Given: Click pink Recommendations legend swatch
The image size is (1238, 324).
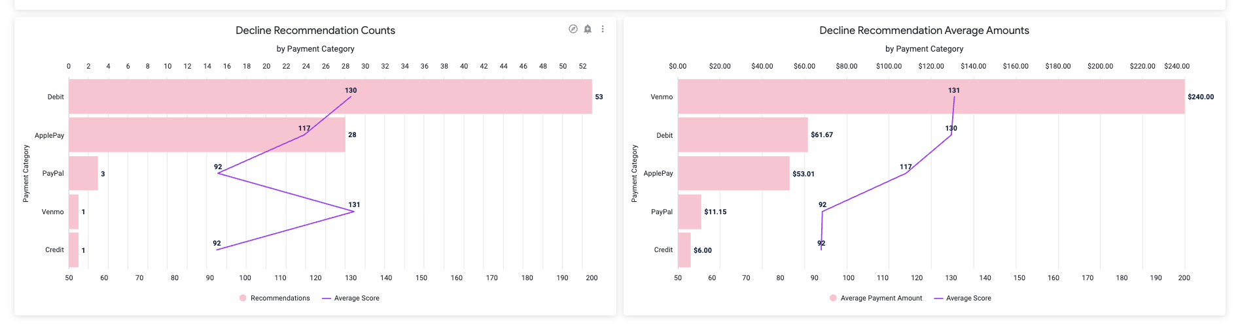Looking at the screenshot, I should 243,298.
